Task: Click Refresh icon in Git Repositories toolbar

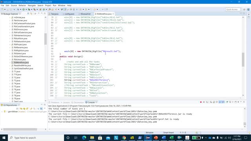Action: (x=31, y=109)
